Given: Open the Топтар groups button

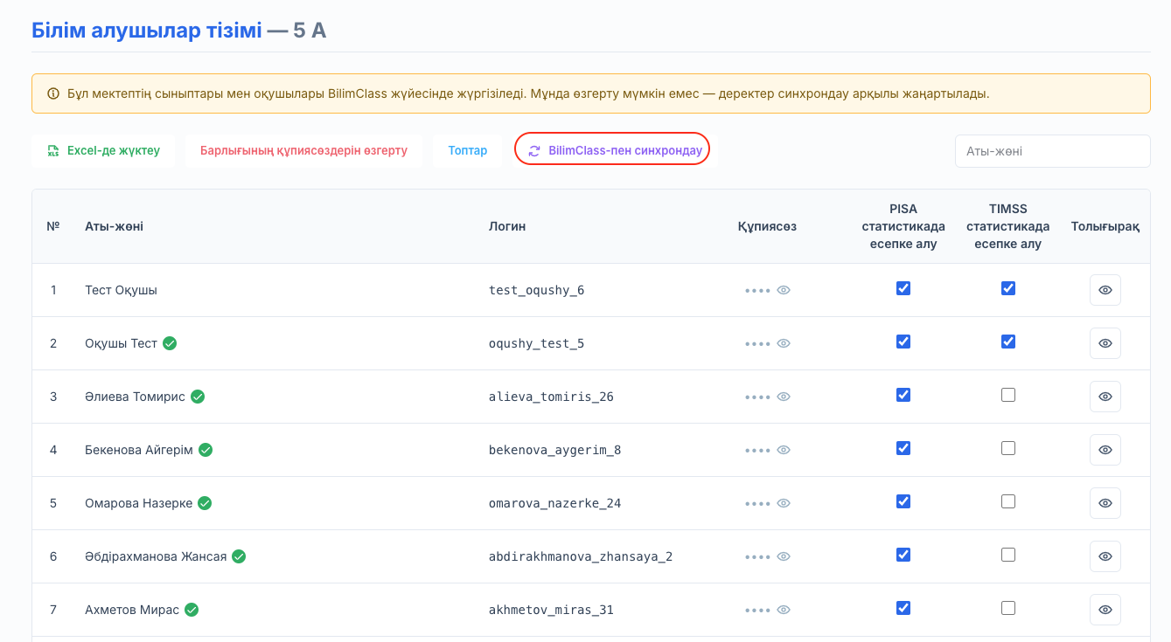Looking at the screenshot, I should pyautogui.click(x=468, y=150).
